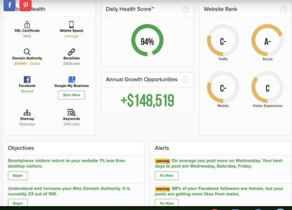The image size is (292, 210).
Task: Click the Mobile Speed phone icon
Action: [x=71, y=24]
